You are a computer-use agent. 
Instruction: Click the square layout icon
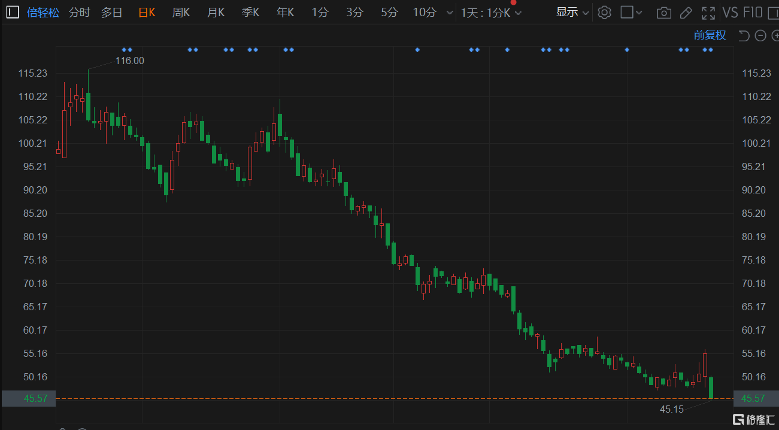[x=626, y=12]
